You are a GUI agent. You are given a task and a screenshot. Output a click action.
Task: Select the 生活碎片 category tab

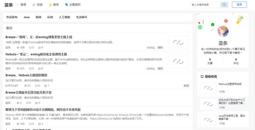(82, 17)
